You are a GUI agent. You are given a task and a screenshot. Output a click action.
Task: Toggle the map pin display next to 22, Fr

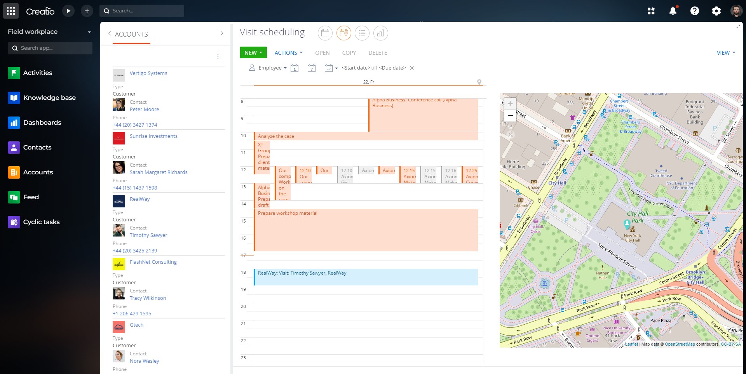click(x=479, y=82)
